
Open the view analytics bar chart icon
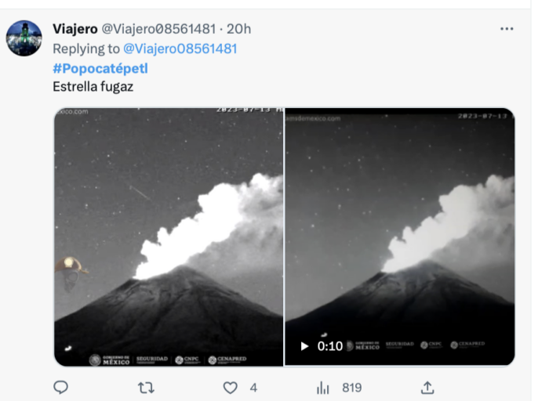click(322, 387)
